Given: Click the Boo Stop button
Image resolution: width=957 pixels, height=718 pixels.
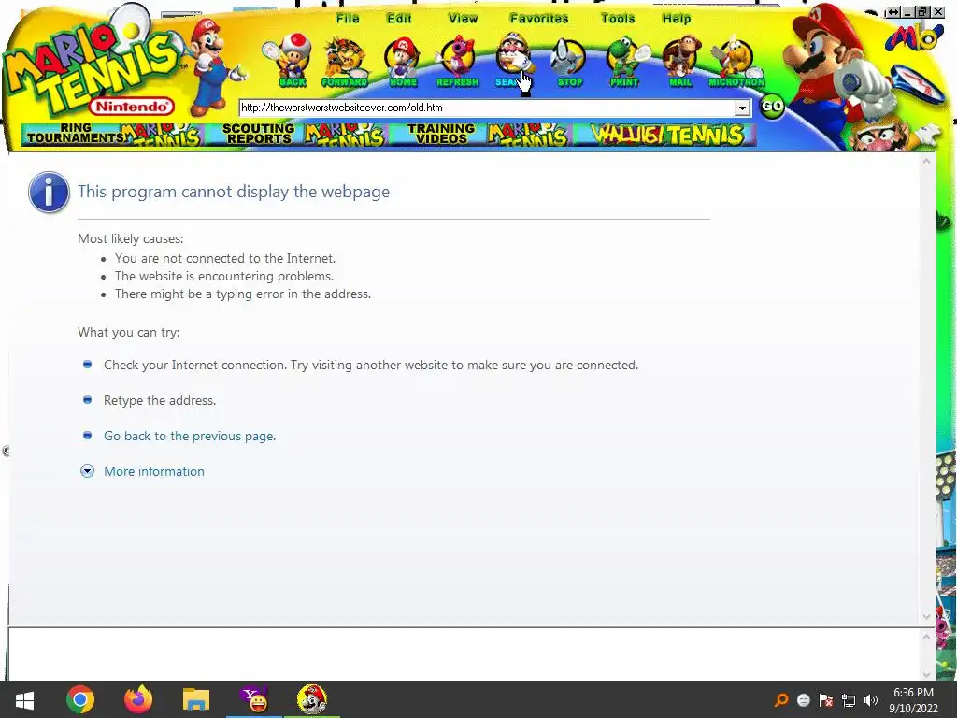Looking at the screenshot, I should tap(569, 61).
